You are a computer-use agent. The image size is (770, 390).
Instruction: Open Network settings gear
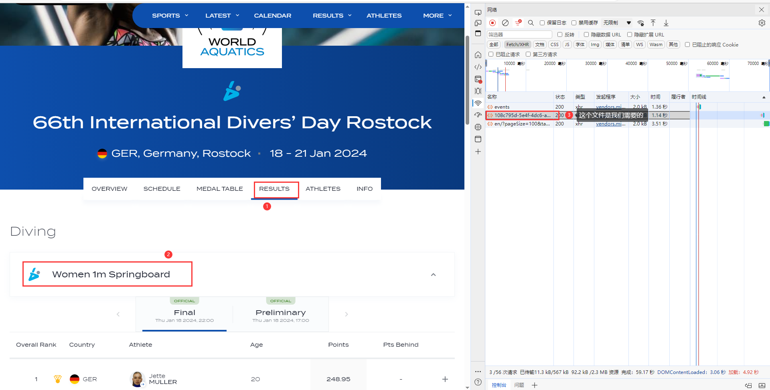[x=762, y=23]
